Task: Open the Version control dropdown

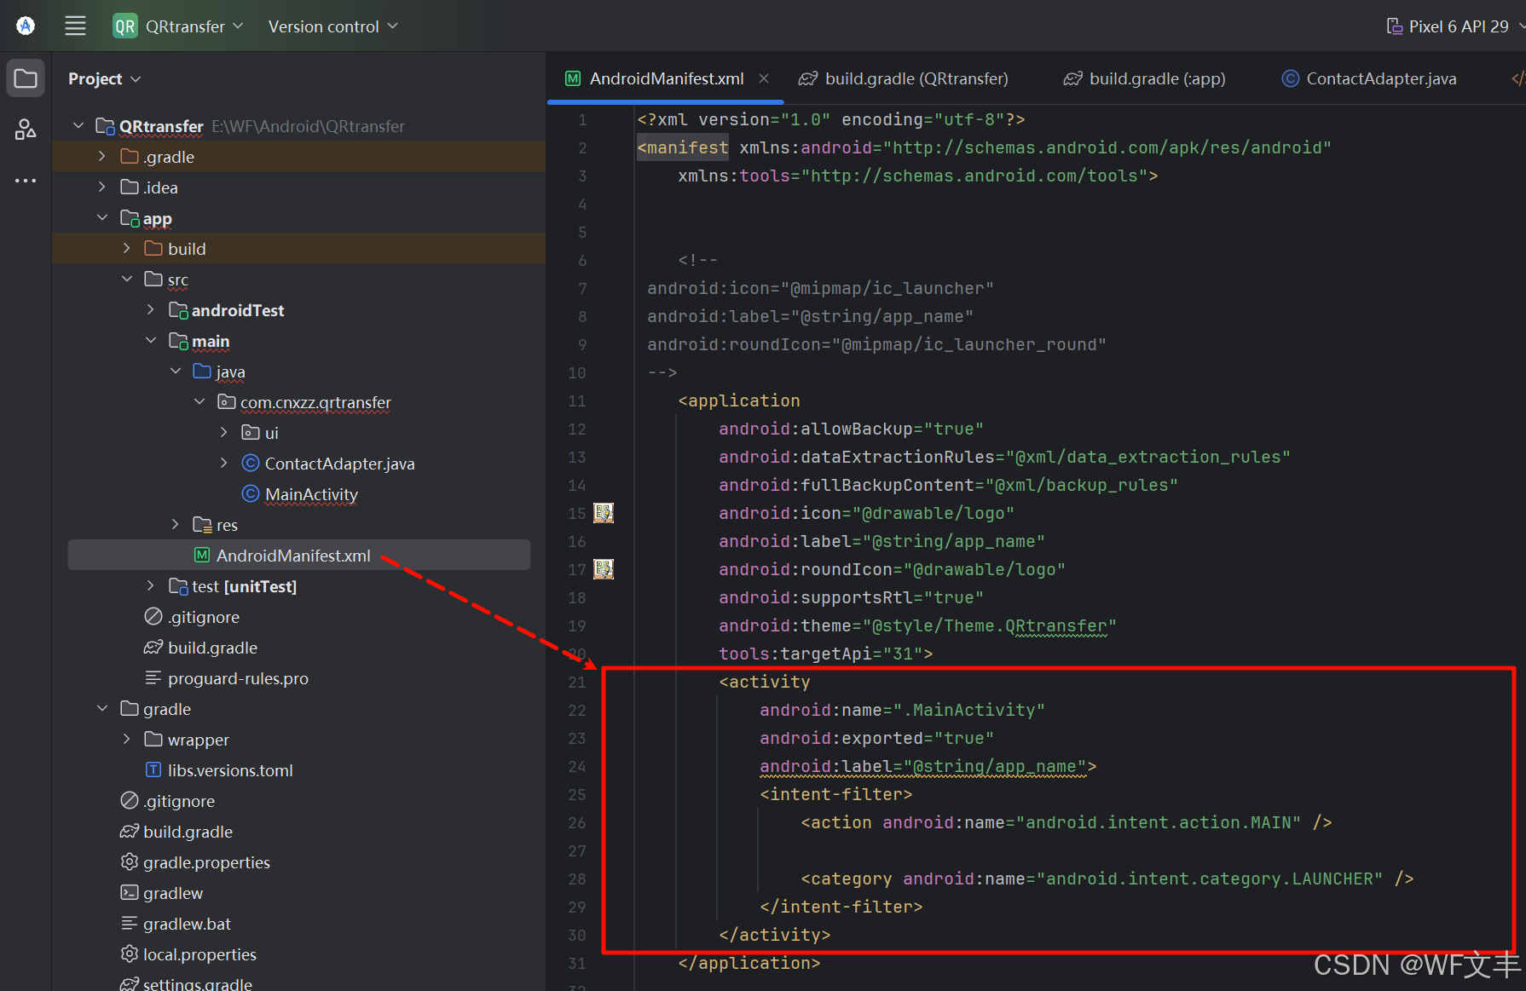Action: coord(332,26)
